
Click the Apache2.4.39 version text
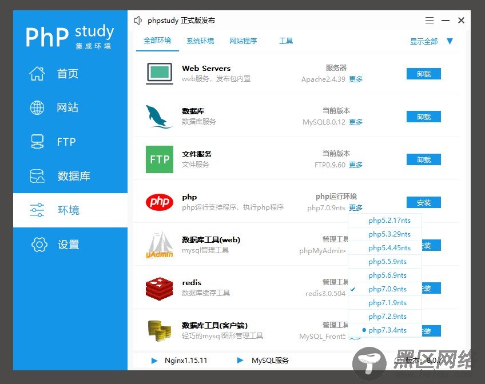coord(323,79)
